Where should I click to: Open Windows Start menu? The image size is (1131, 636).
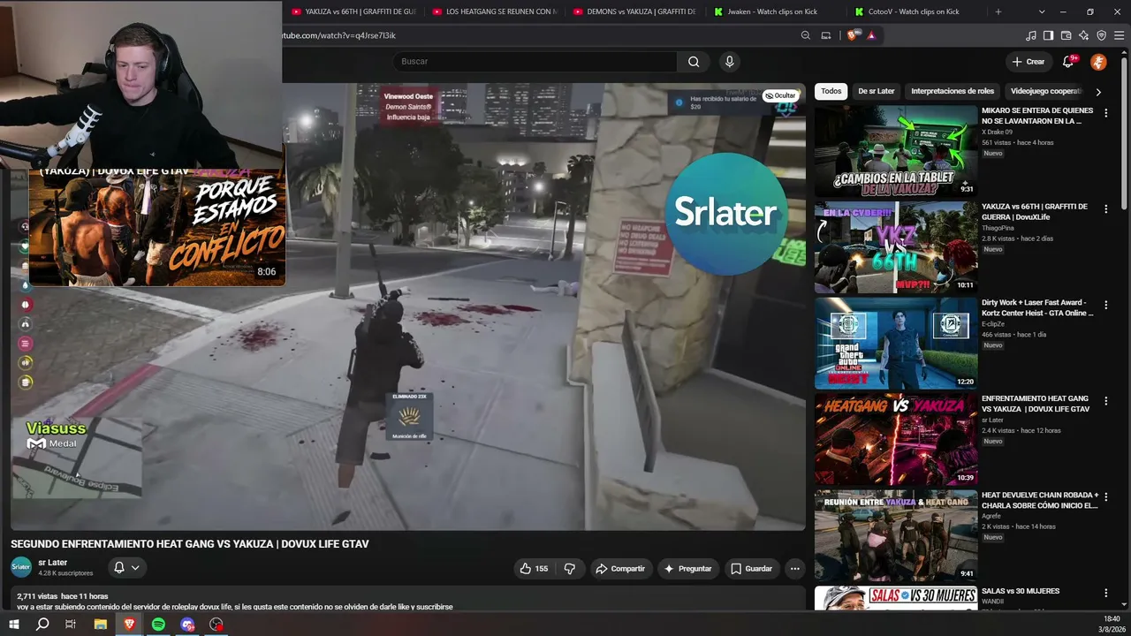point(14,625)
